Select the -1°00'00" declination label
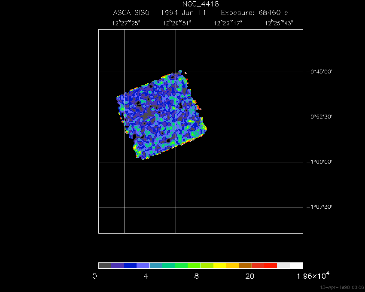The width and height of the screenshot is (365, 292). coord(320,161)
